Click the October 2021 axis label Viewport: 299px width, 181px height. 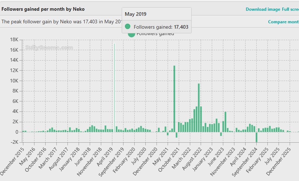(x=169, y=160)
